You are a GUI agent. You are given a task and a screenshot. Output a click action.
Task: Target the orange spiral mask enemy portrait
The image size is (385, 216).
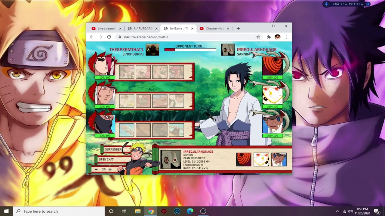(x=273, y=66)
